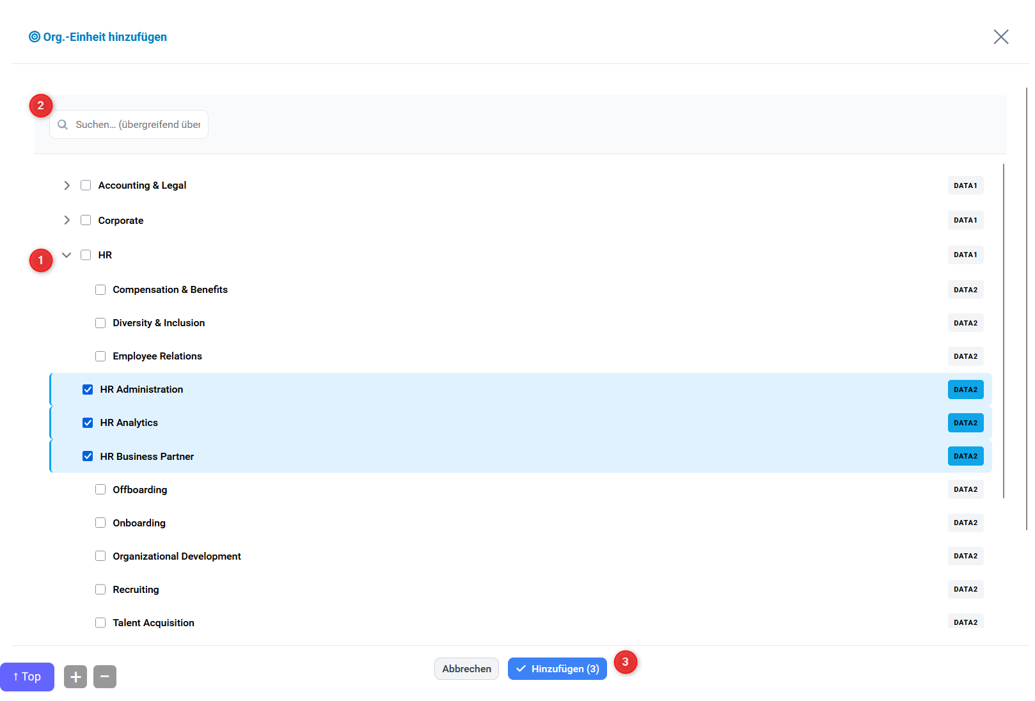
Task: Click the plus icon to expand all nodes
Action: [x=75, y=677]
